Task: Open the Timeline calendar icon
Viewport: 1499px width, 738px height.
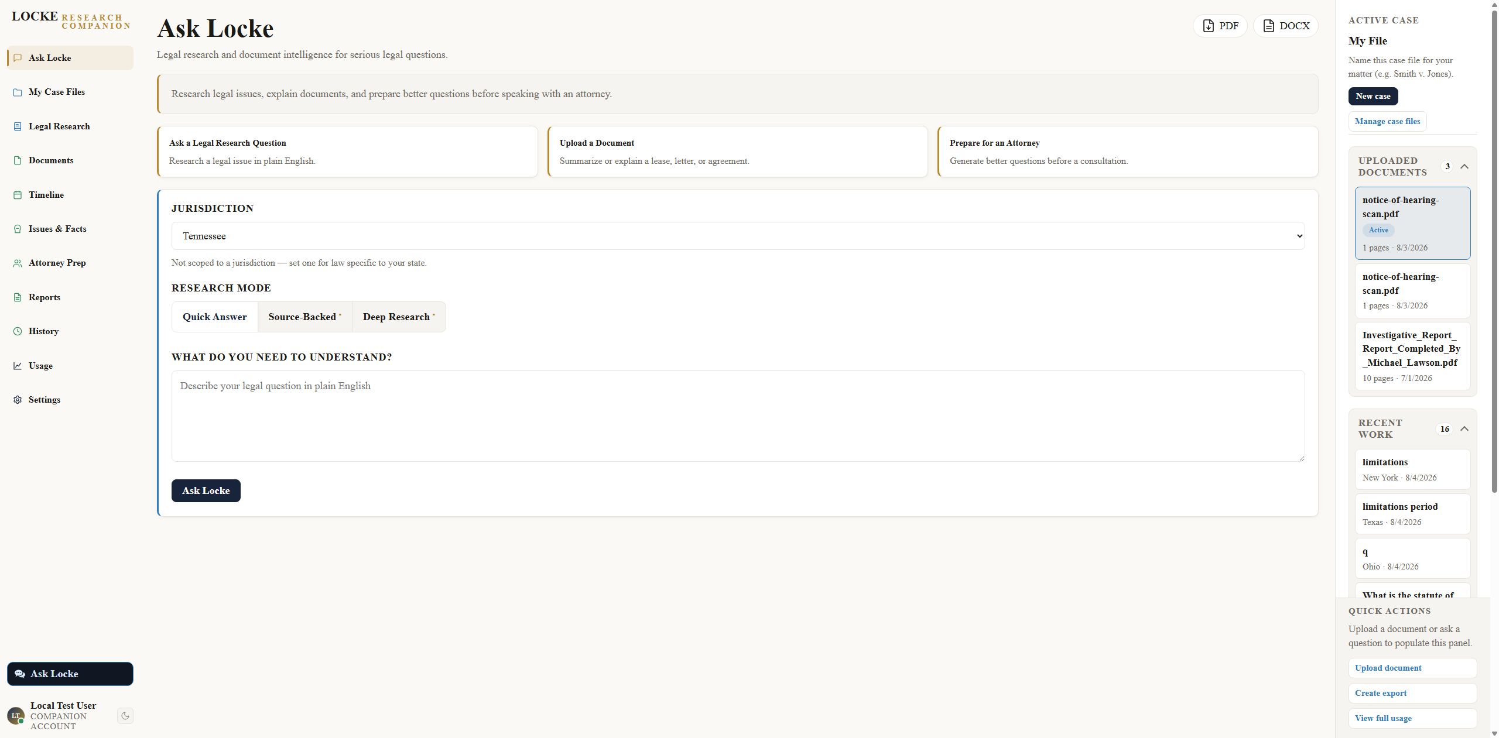Action: pyautogui.click(x=18, y=195)
